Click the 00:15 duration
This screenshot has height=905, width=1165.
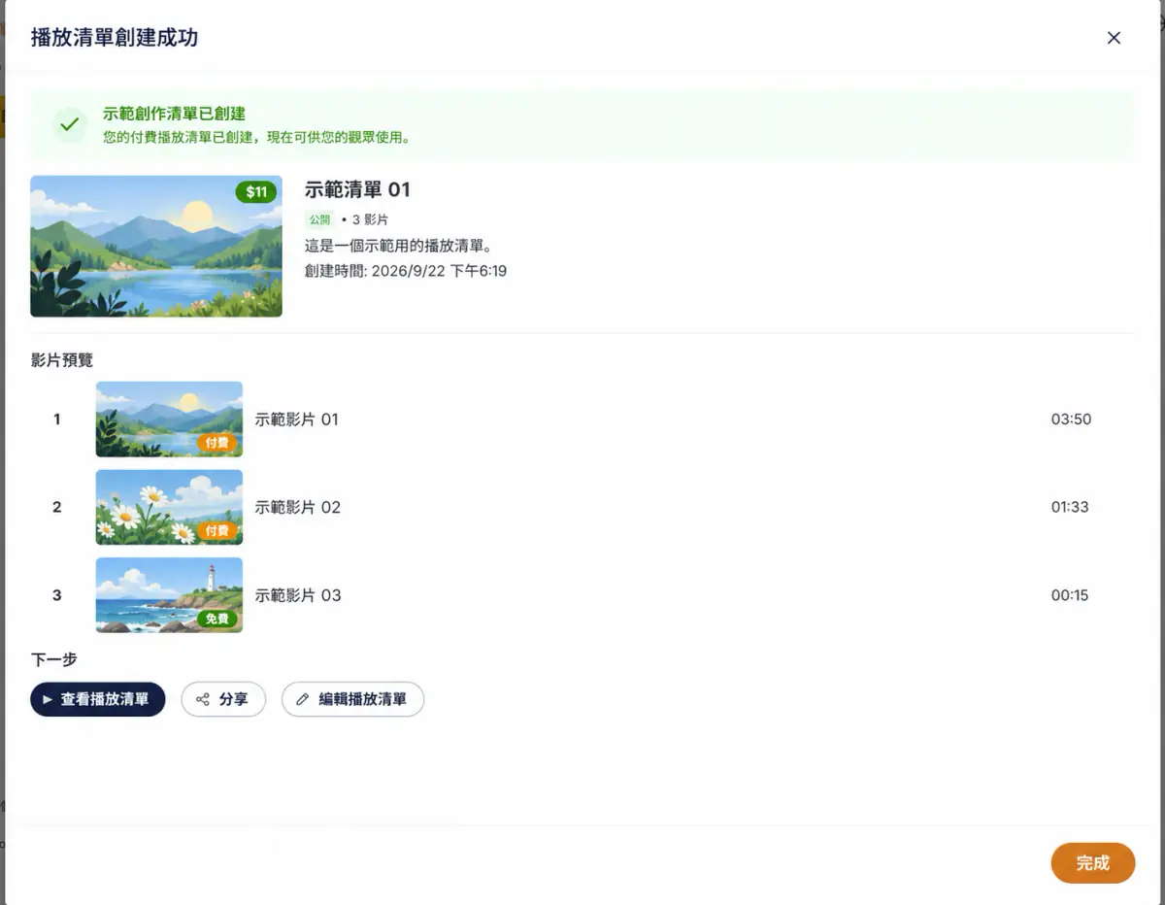[x=1070, y=595]
